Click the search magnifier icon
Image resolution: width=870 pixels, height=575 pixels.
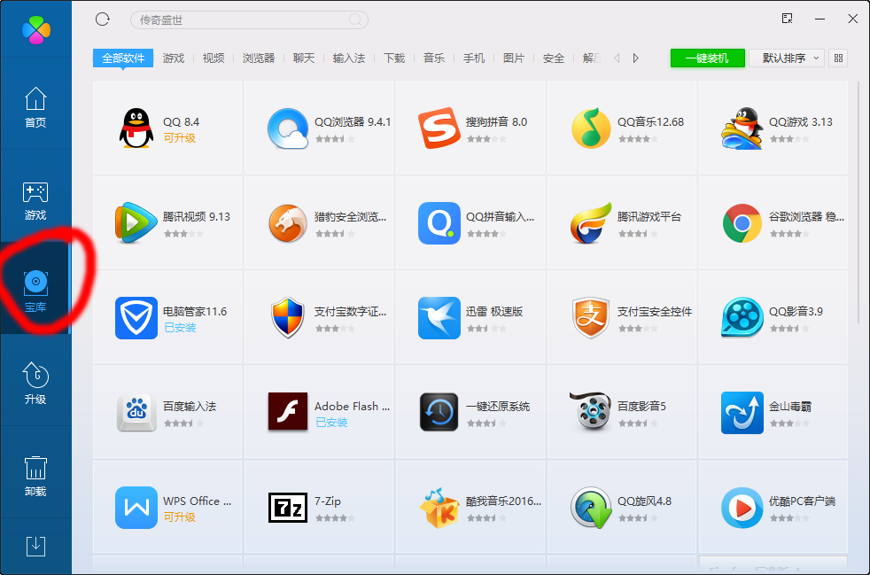point(355,20)
